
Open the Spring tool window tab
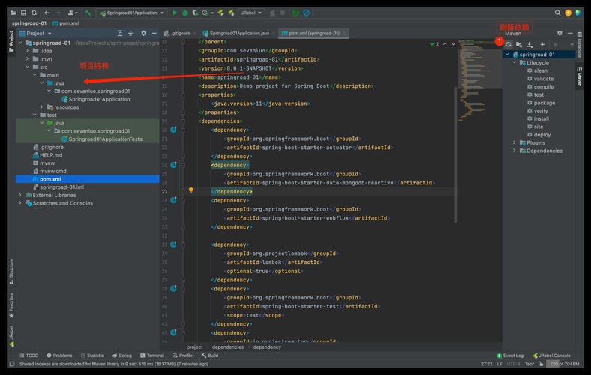point(121,355)
